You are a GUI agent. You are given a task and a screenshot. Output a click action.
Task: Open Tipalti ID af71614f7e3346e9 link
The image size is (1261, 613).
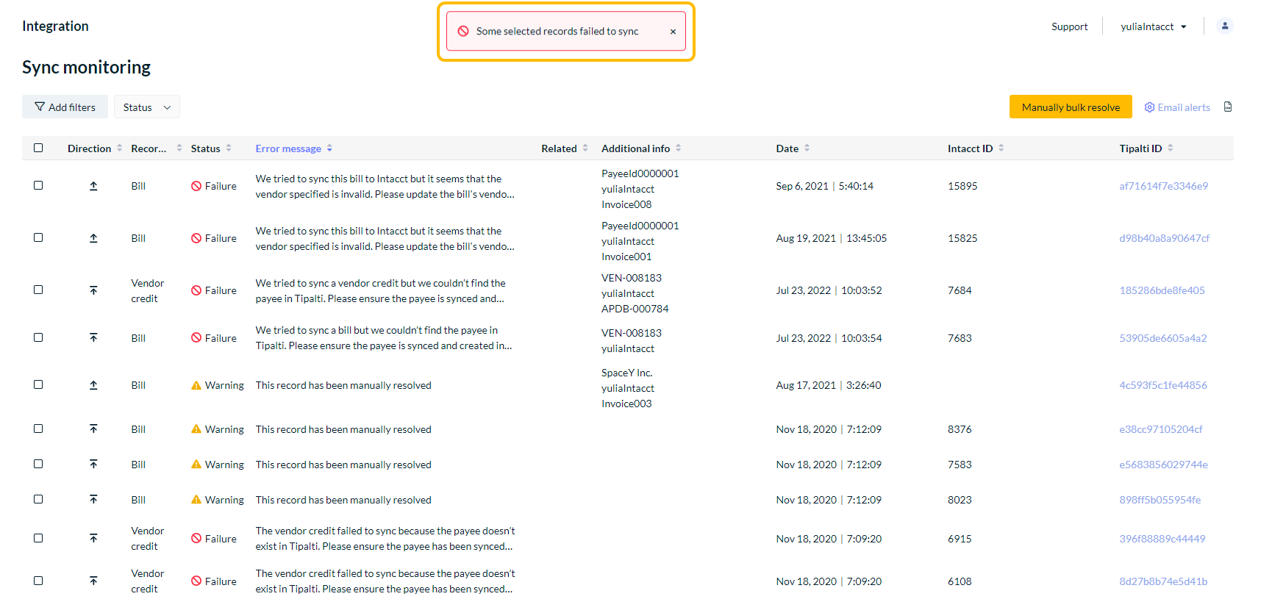point(1163,186)
